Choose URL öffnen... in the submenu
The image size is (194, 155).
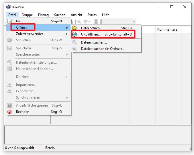tap(106, 34)
